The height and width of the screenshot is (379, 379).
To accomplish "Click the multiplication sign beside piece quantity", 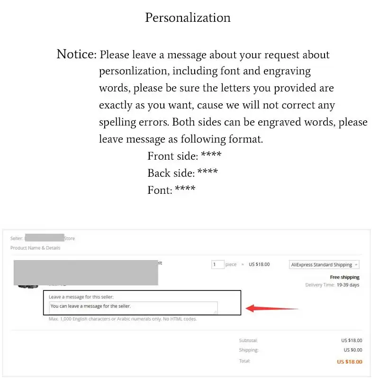I will coord(243,264).
